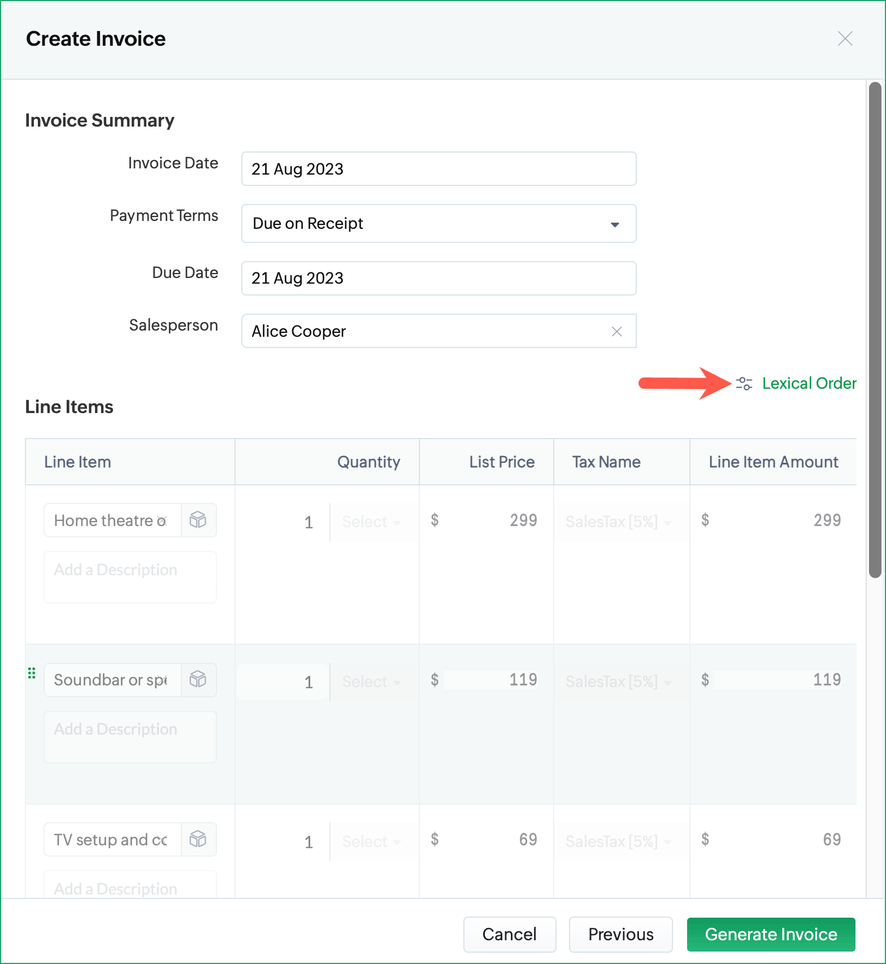The height and width of the screenshot is (964, 886).
Task: Open unit Select dropdown in TV setup row
Action: (x=372, y=841)
